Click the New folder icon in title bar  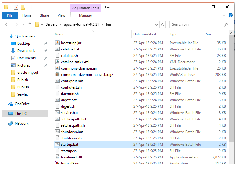tap(23, 7)
